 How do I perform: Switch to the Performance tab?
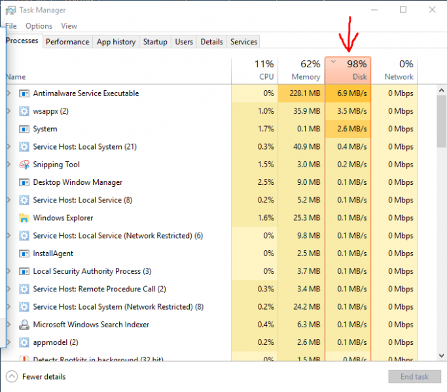[x=67, y=42]
